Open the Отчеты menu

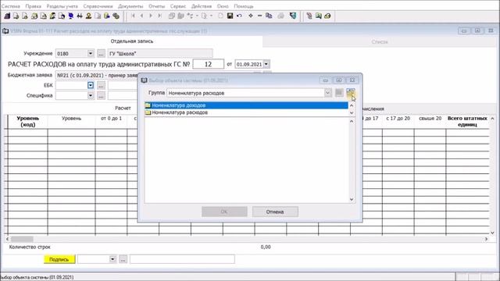[x=156, y=6]
